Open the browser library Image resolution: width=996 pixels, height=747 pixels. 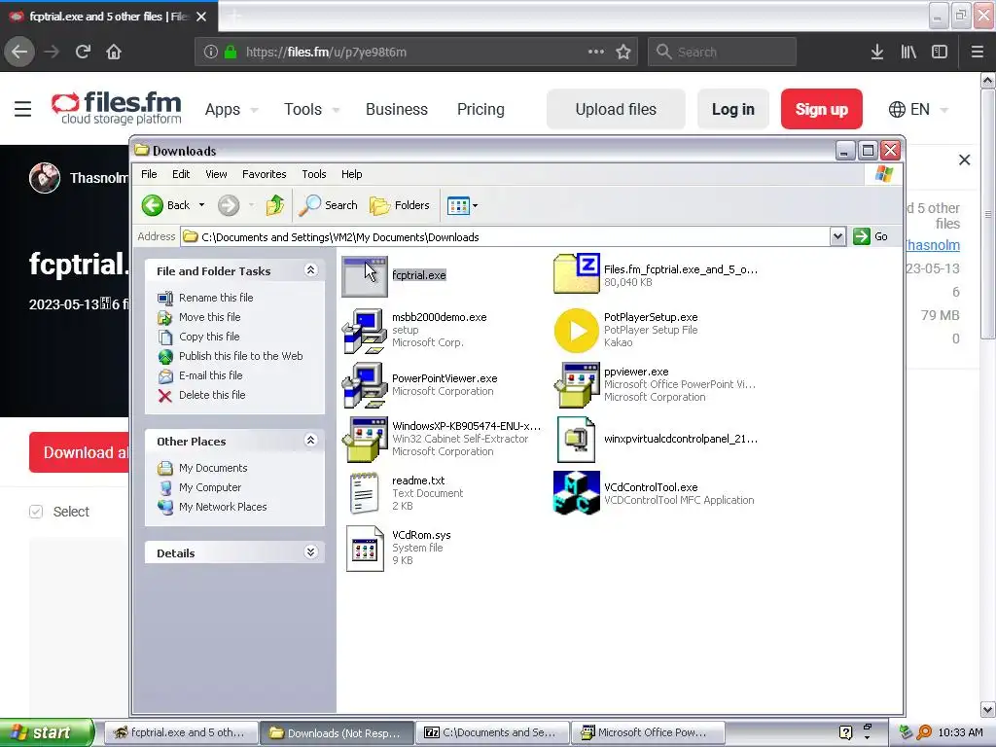click(908, 52)
